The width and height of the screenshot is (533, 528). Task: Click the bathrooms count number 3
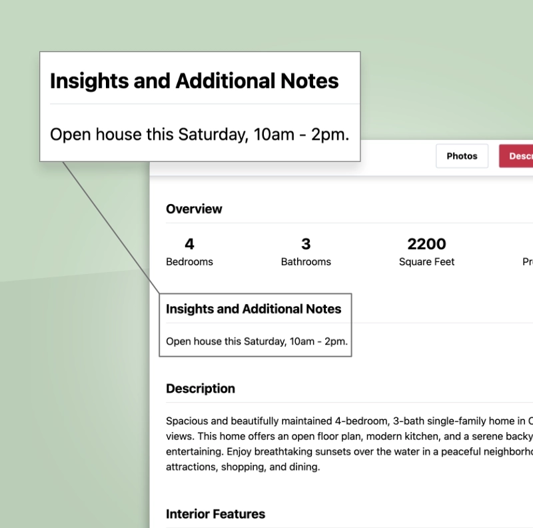click(306, 244)
